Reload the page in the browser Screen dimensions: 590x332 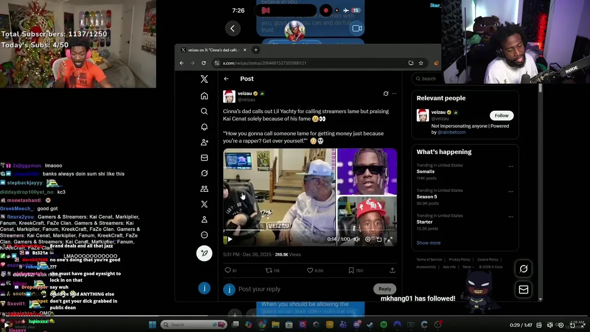204,63
